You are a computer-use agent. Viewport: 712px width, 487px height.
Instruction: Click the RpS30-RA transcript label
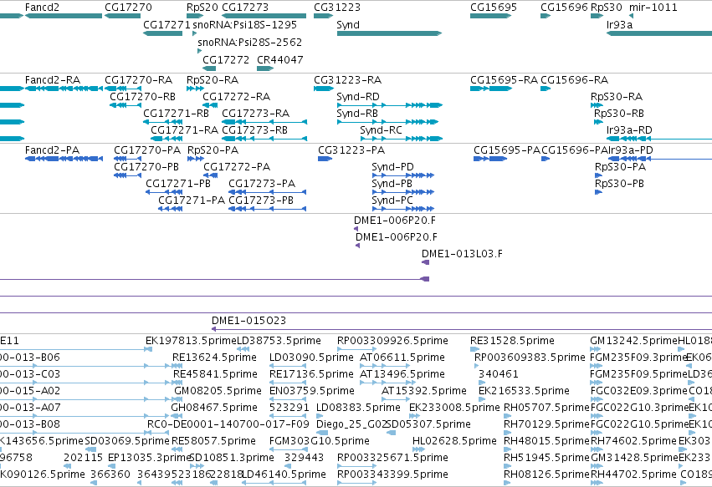(617, 97)
